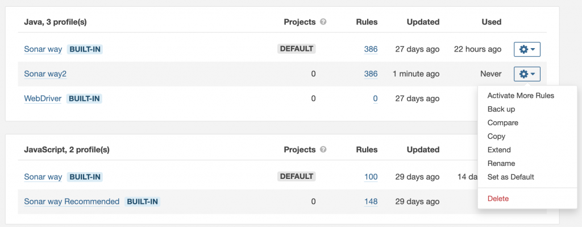Choose Set as Default option
This screenshot has width=582, height=227.
[511, 177]
